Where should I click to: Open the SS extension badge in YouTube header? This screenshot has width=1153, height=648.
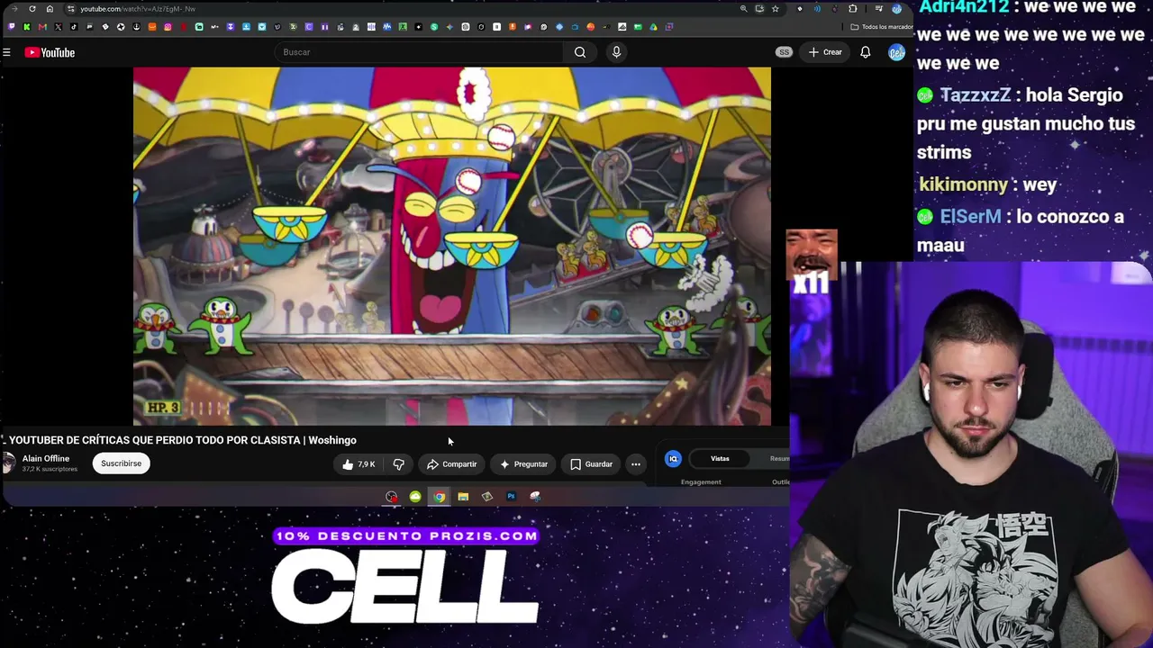tap(784, 52)
